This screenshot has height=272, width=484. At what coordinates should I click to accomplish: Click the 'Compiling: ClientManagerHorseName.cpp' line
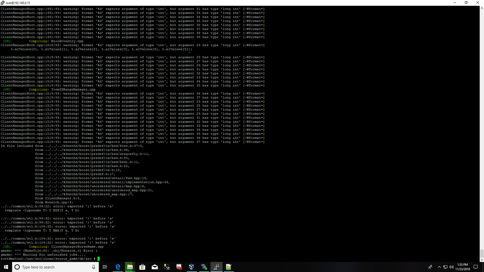(53, 246)
